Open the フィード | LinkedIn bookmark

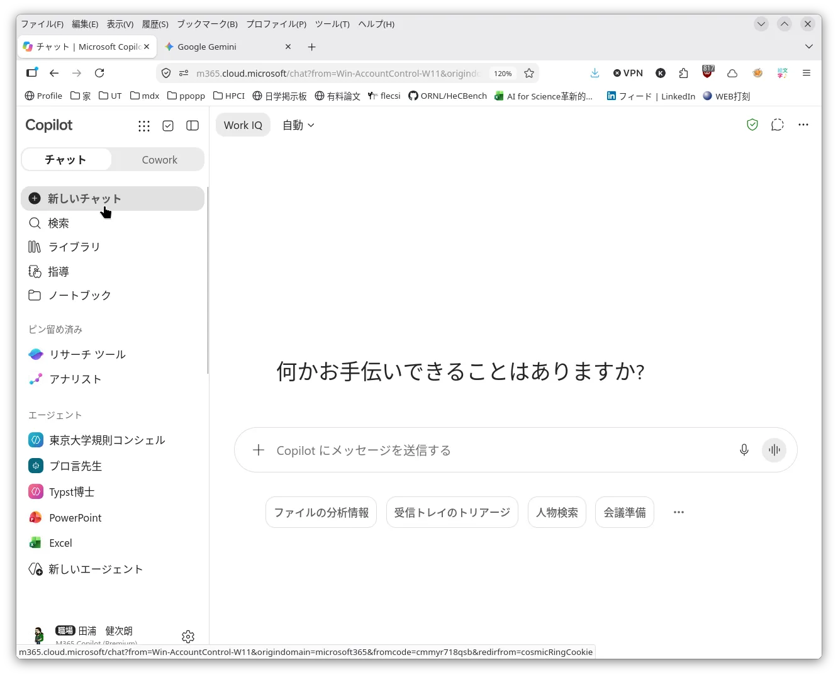pyautogui.click(x=651, y=96)
